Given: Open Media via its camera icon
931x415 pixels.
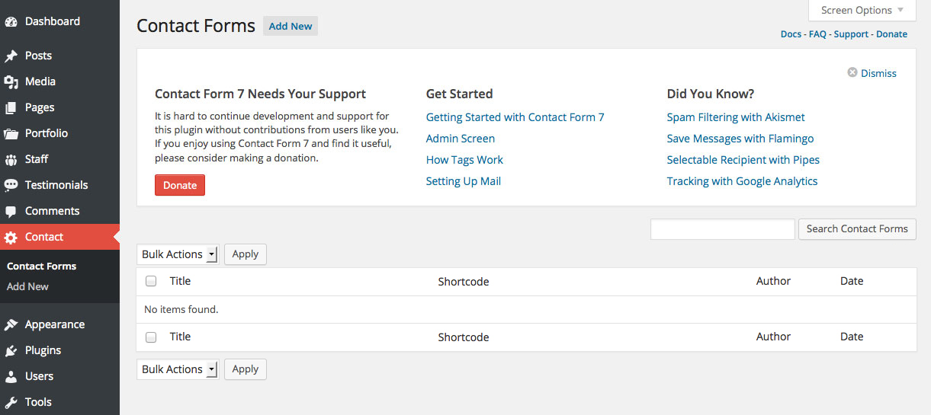Looking at the screenshot, I should point(11,81).
